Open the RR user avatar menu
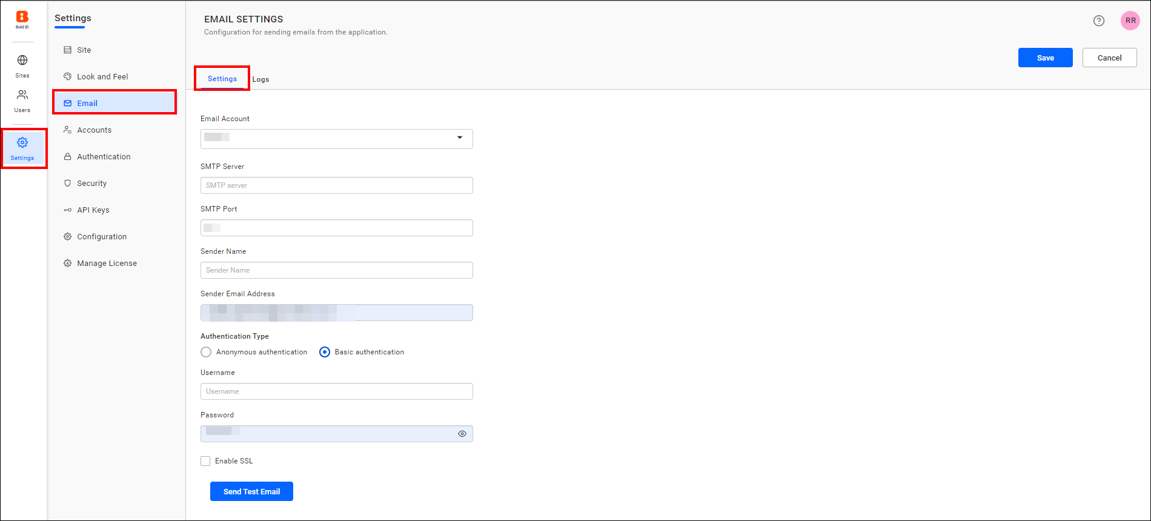 click(x=1130, y=21)
